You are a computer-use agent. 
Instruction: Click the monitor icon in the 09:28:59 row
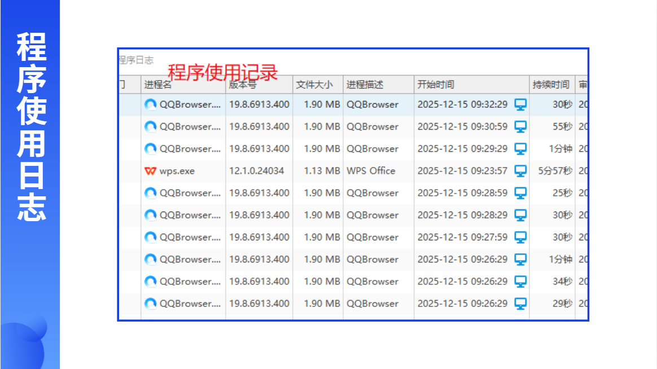point(520,193)
